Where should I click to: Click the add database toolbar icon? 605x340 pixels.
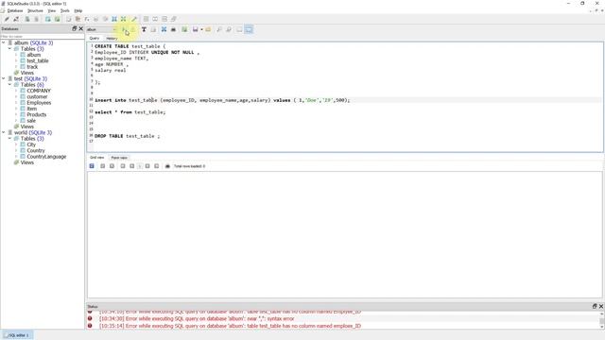point(27,19)
